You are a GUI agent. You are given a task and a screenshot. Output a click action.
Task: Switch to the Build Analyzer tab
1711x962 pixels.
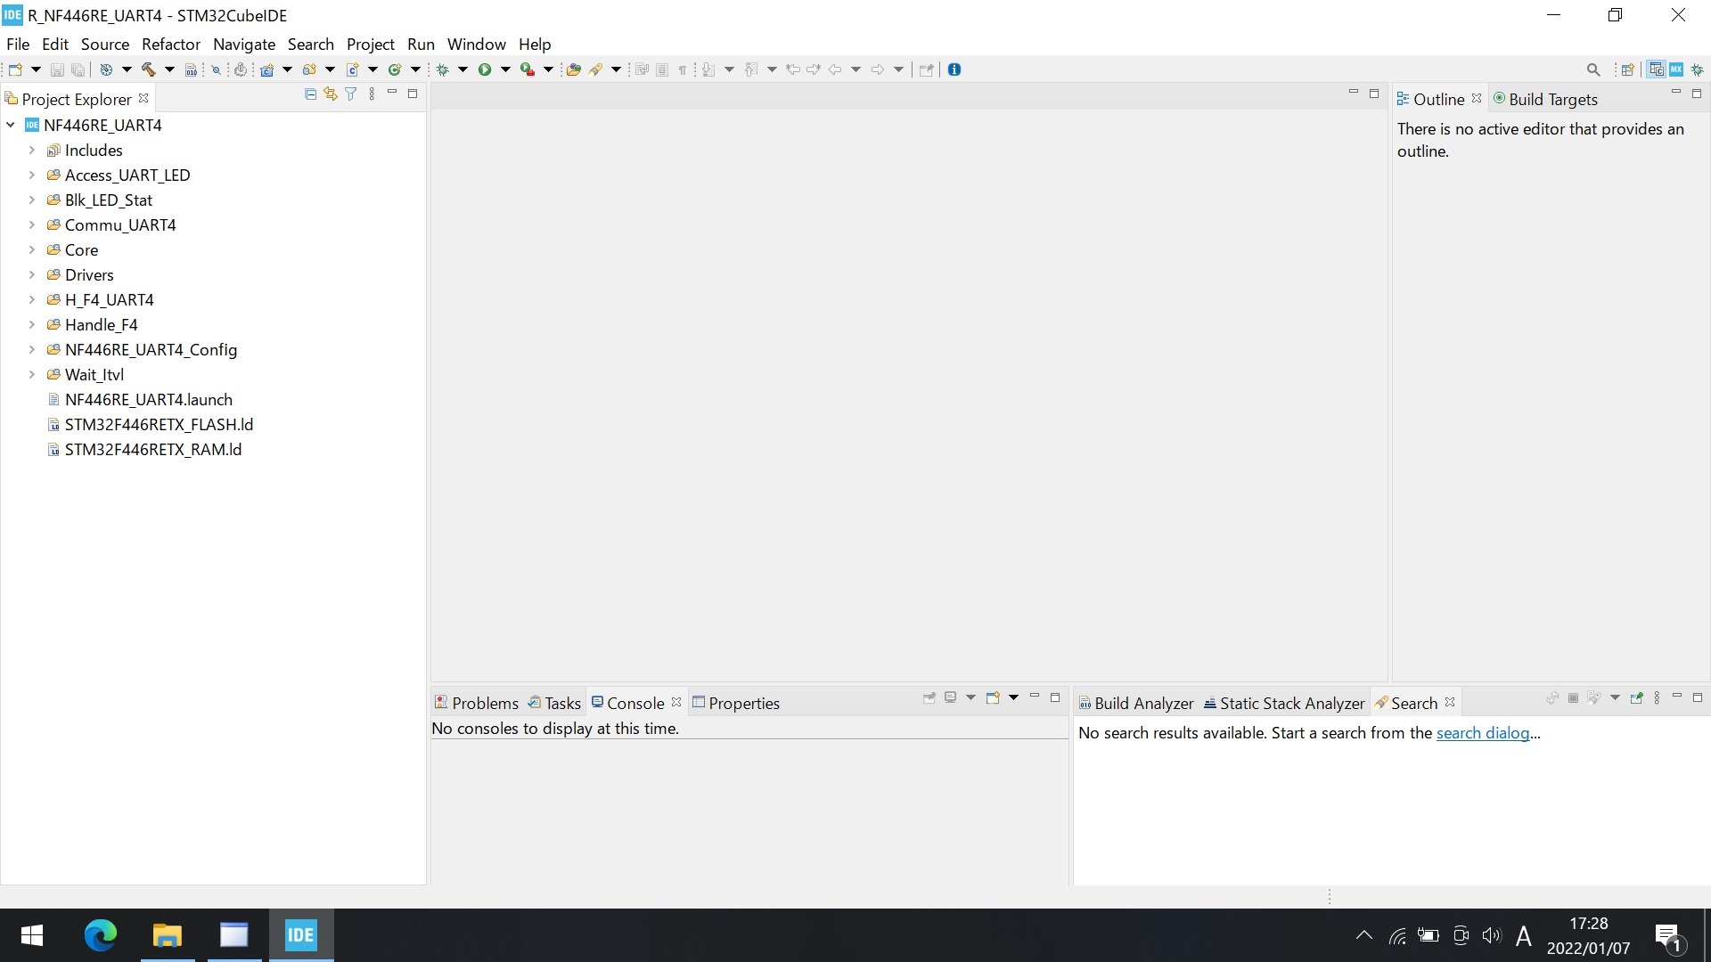point(1135,703)
